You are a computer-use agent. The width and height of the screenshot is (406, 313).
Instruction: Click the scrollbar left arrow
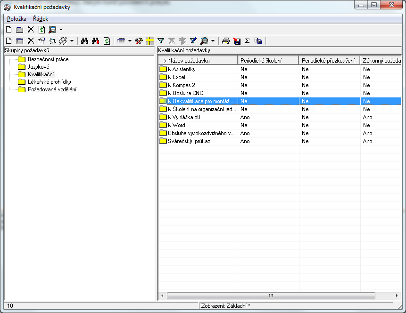coord(162,296)
